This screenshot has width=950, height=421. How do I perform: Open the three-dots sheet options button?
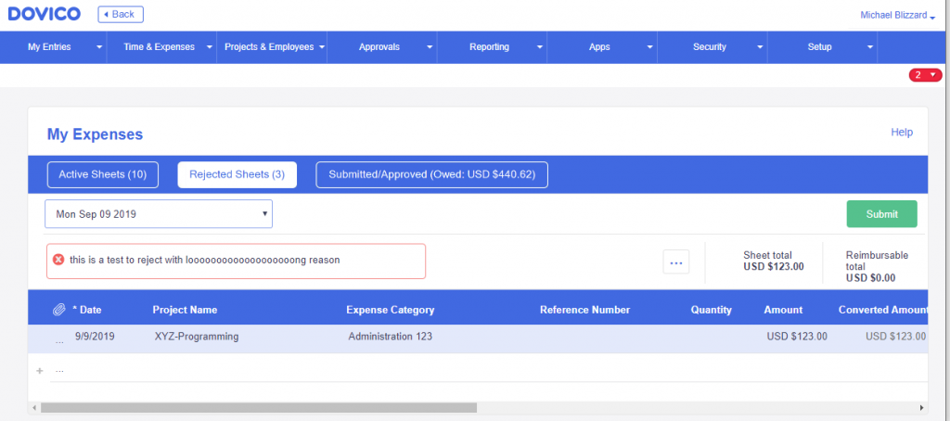[676, 262]
